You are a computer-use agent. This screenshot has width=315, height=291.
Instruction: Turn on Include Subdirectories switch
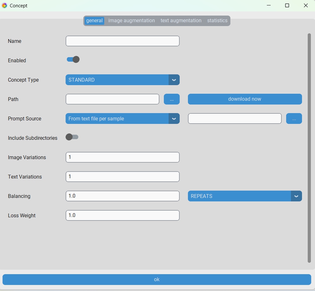(72, 137)
